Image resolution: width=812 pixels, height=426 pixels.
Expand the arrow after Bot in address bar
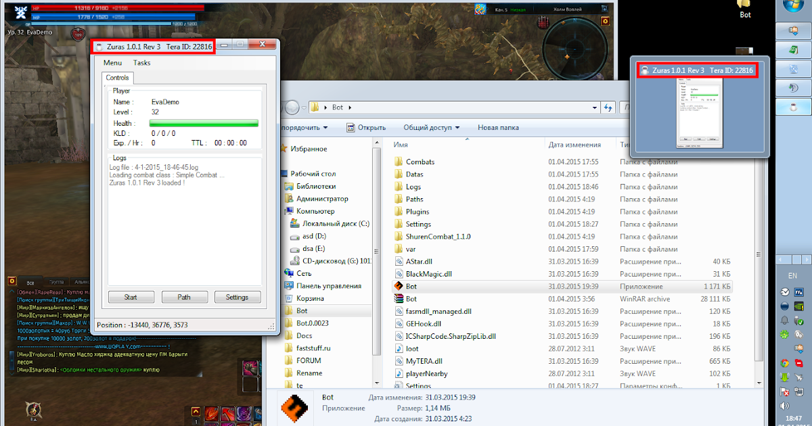pyautogui.click(x=349, y=108)
